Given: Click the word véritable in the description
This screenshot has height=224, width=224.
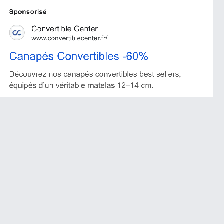Looking at the screenshot, I should pyautogui.click(x=70, y=85).
